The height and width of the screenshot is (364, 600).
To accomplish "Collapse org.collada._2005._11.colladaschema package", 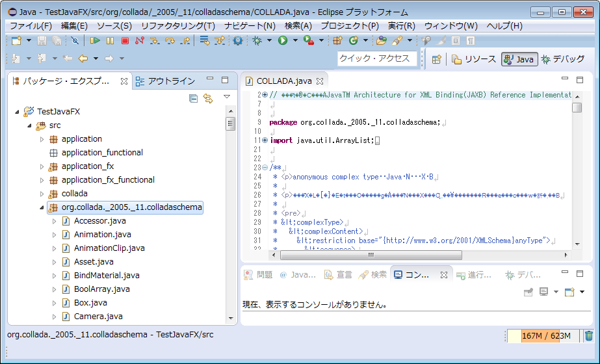I will (42, 207).
